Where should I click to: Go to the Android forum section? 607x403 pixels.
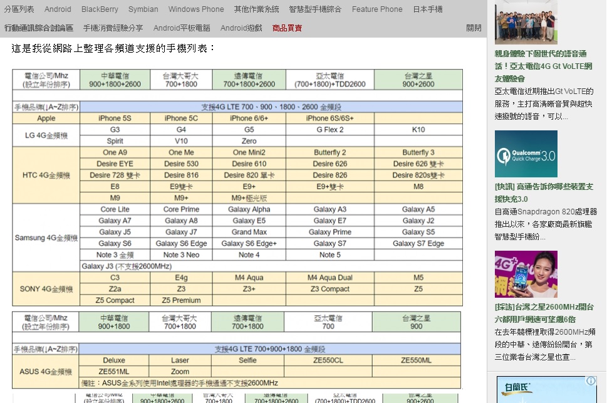[58, 9]
